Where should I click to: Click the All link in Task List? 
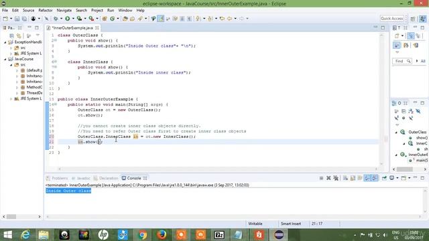[423, 61]
